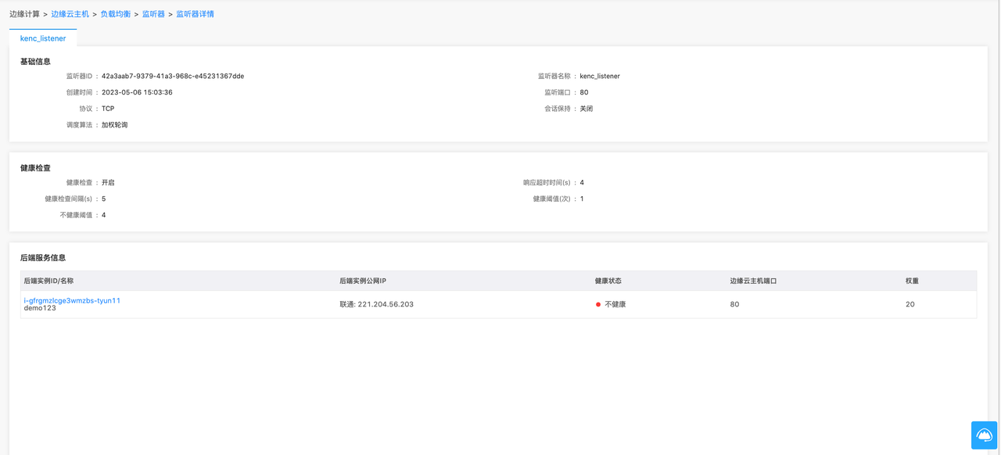1001x455 pixels.
Task: Select the kenc_listener tab
Action: 43,38
